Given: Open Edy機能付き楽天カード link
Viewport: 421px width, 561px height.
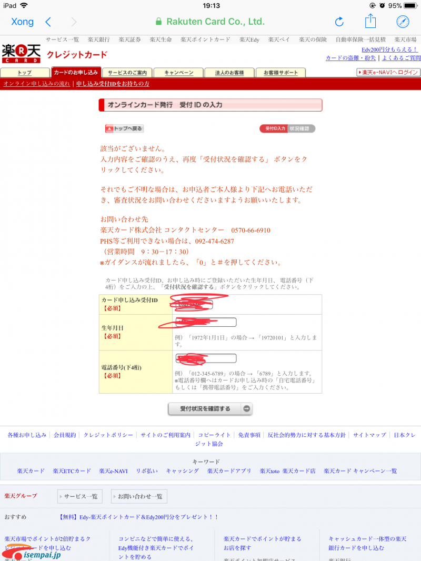Looking at the screenshot, I should pyautogui.click(x=156, y=548).
